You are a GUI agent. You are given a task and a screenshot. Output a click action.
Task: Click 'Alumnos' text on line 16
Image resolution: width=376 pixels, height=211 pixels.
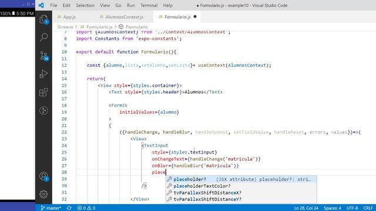click(x=194, y=92)
